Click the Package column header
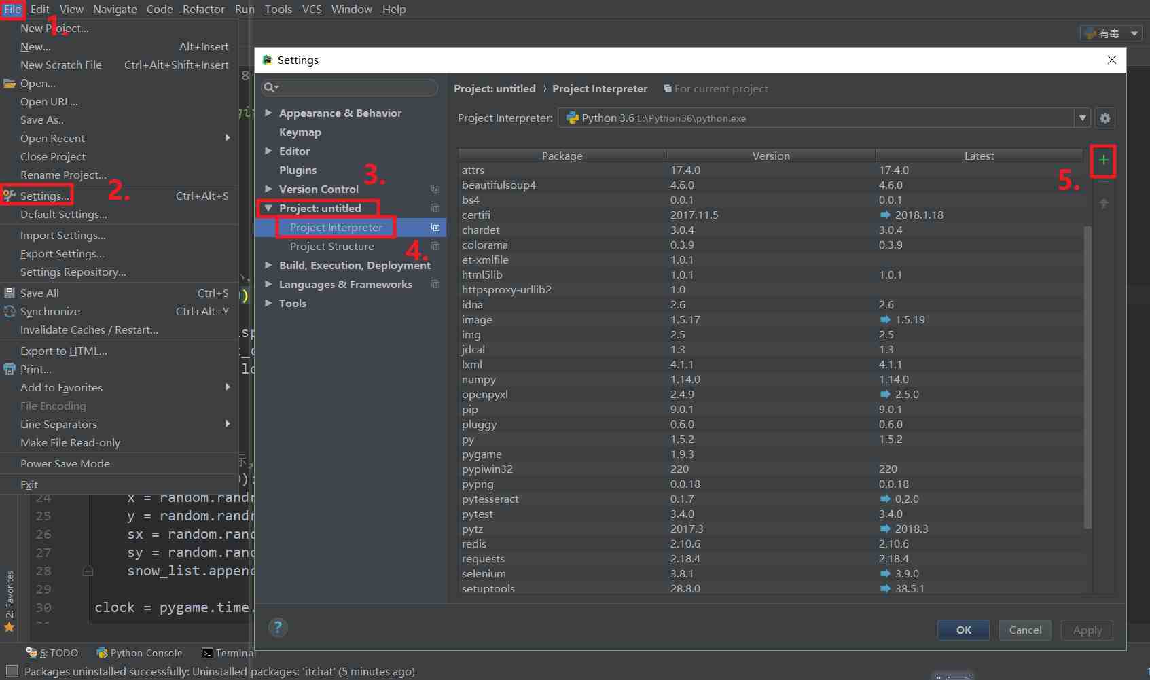1150x680 pixels. (562, 156)
